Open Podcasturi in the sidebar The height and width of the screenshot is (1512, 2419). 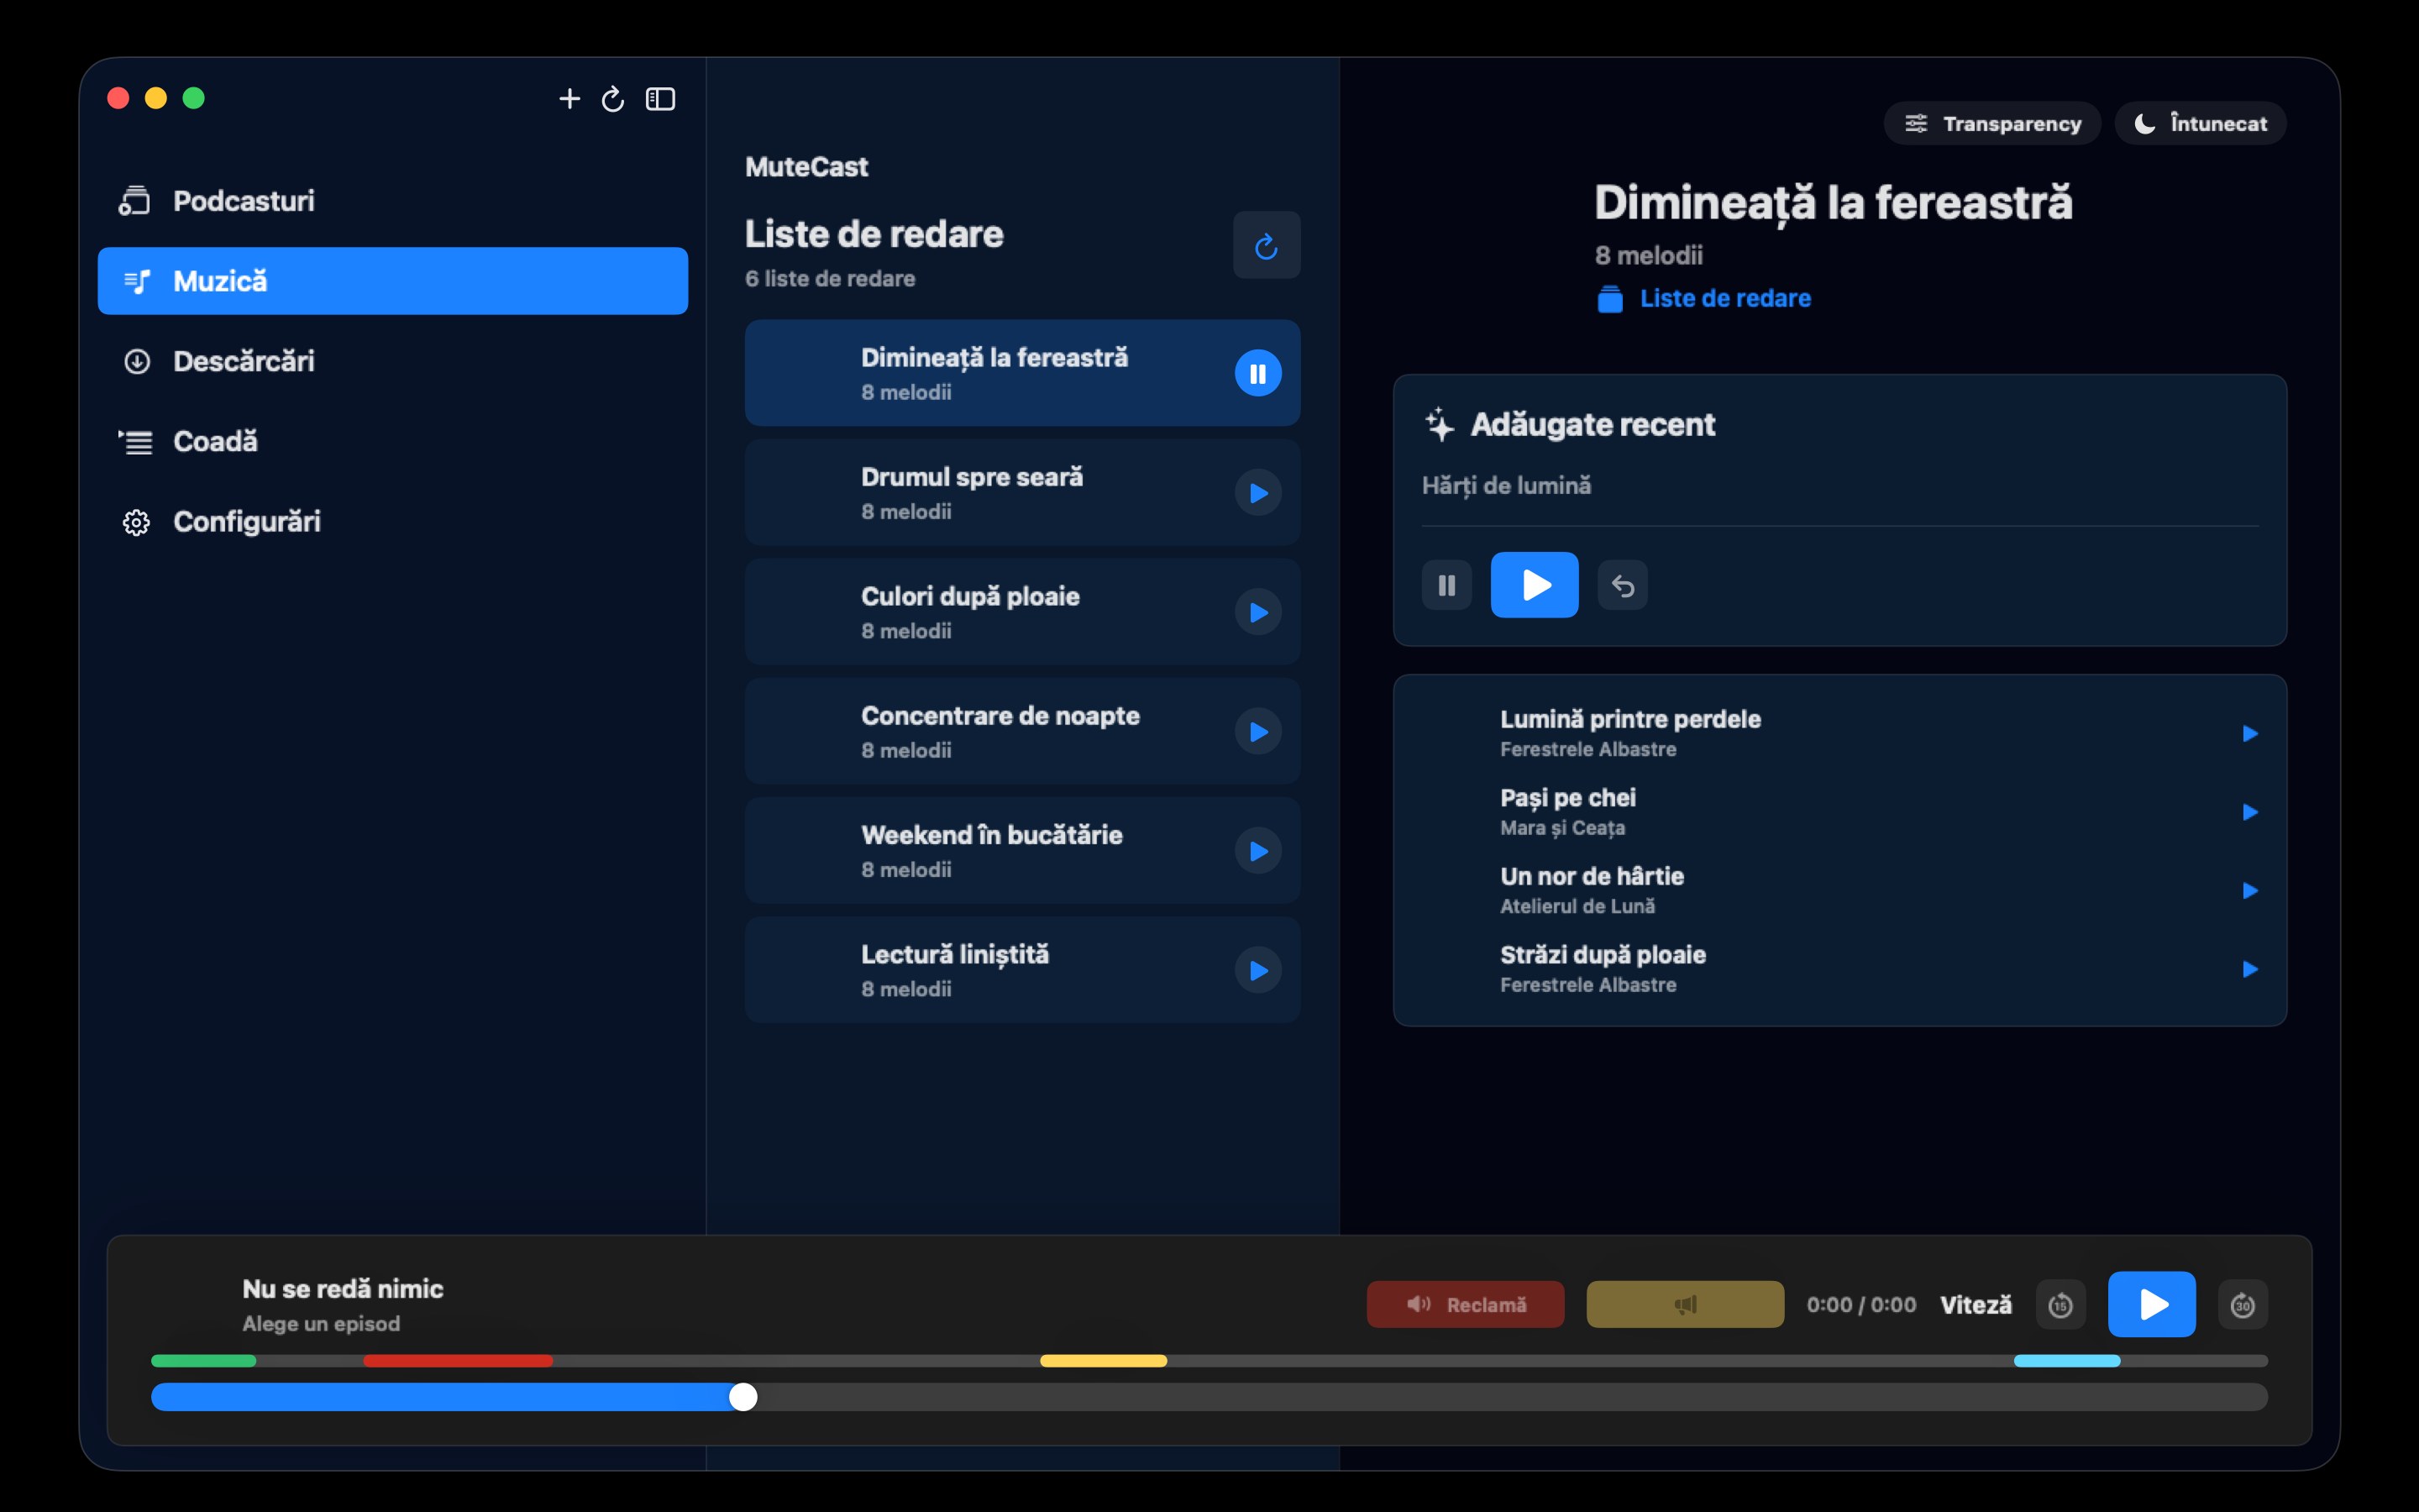(x=392, y=201)
